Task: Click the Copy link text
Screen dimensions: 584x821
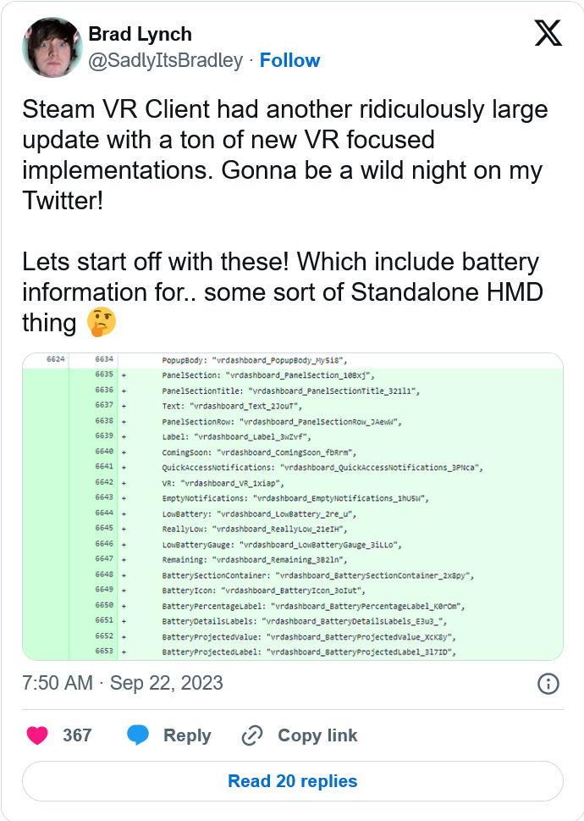Action: 317,735
